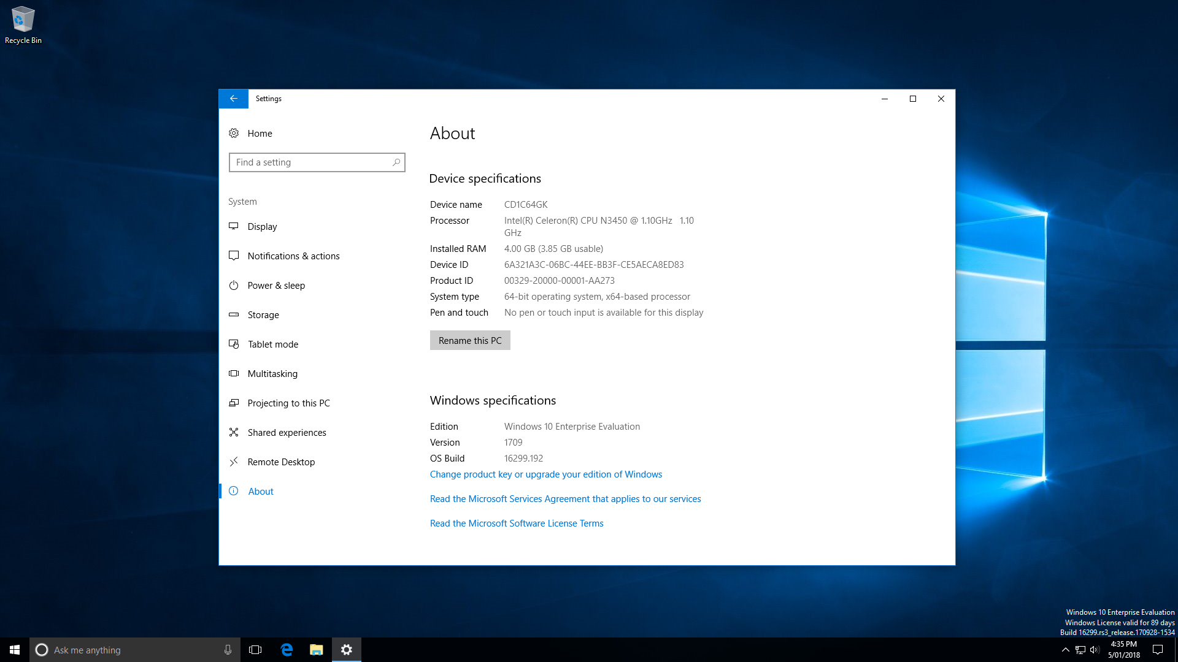Click the Tablet mode icon
This screenshot has height=662, width=1178.
(234, 344)
